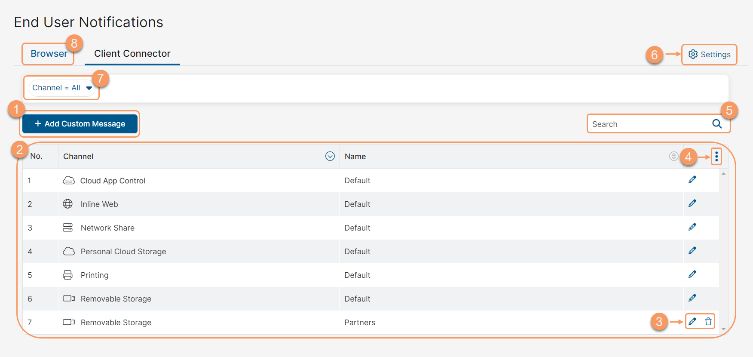Open the Channel column filter chevron
Image resolution: width=753 pixels, height=357 pixels.
pos(330,157)
